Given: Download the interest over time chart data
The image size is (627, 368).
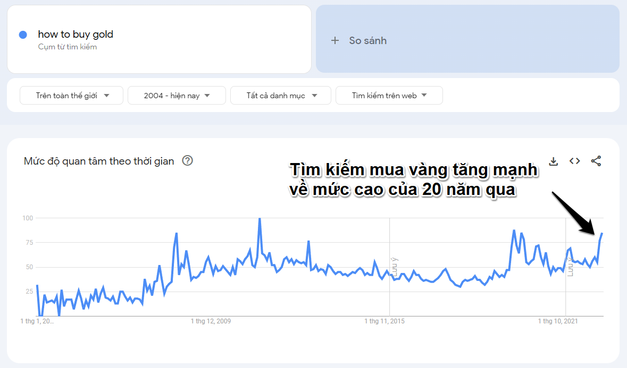Looking at the screenshot, I should pos(553,161).
